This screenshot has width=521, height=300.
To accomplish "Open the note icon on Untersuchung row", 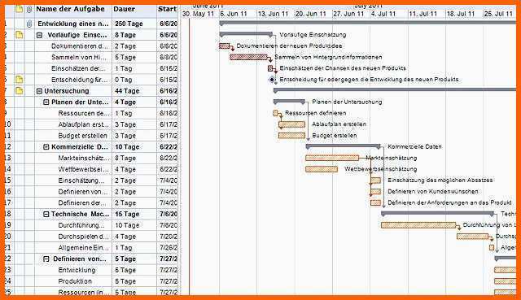I will 20,90.
